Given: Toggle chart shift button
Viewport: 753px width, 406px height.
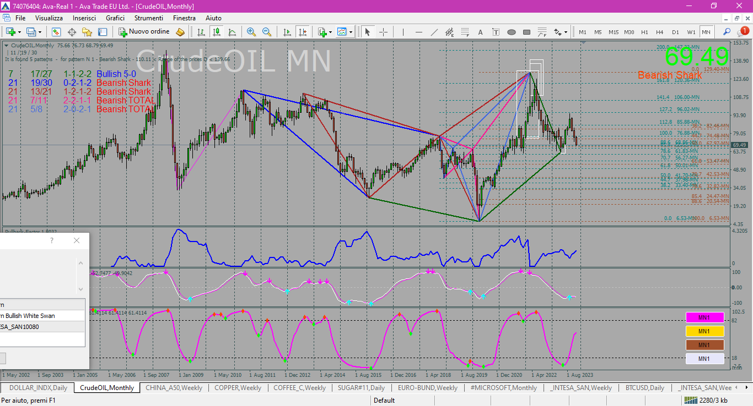Looking at the screenshot, I should [x=302, y=32].
